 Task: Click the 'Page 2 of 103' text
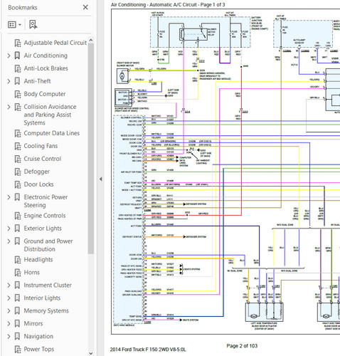coord(242,346)
